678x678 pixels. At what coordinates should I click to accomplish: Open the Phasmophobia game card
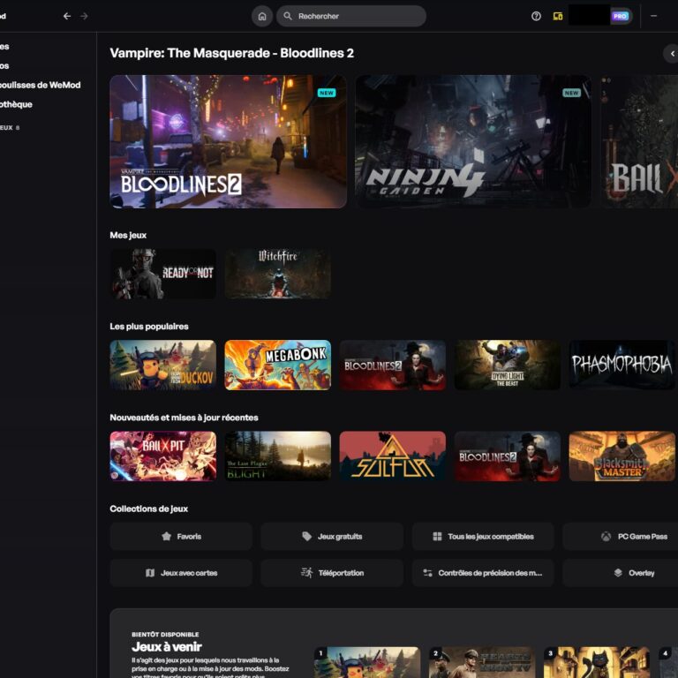622,365
